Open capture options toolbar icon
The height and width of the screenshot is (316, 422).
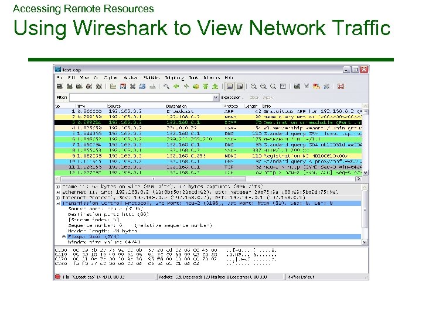pyautogui.click(x=69, y=86)
